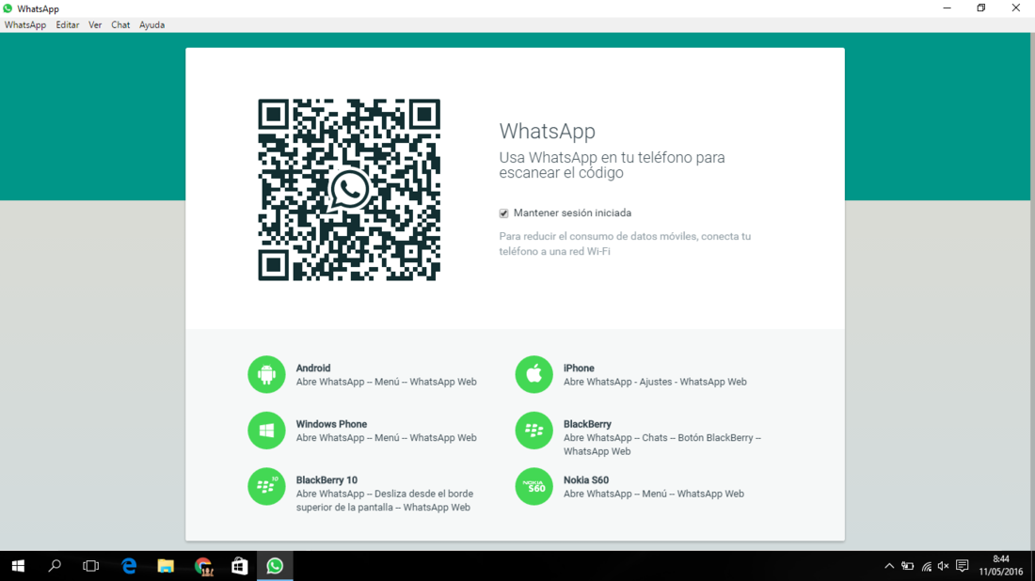The width and height of the screenshot is (1035, 581).
Task: Click the large 'WhatsApp' heading
Action: 548,132
